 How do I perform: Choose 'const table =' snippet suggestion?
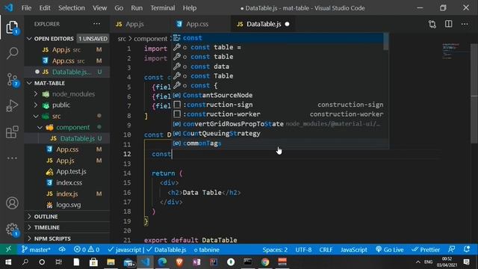click(278, 47)
